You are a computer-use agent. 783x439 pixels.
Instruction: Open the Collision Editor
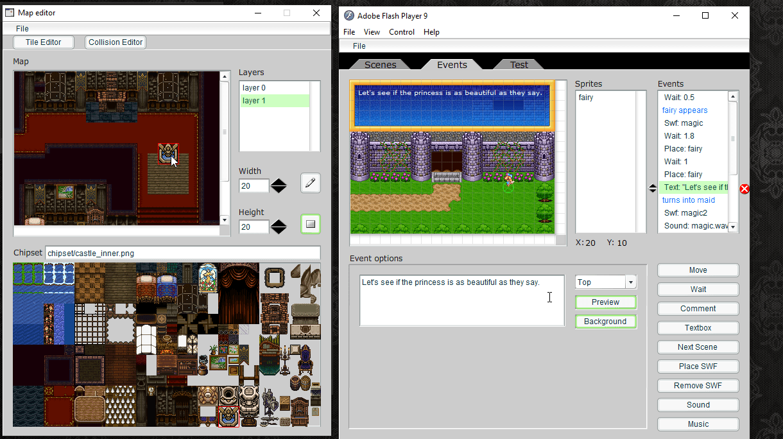(x=116, y=42)
